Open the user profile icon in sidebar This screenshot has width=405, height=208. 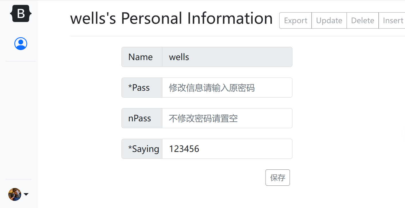21,44
